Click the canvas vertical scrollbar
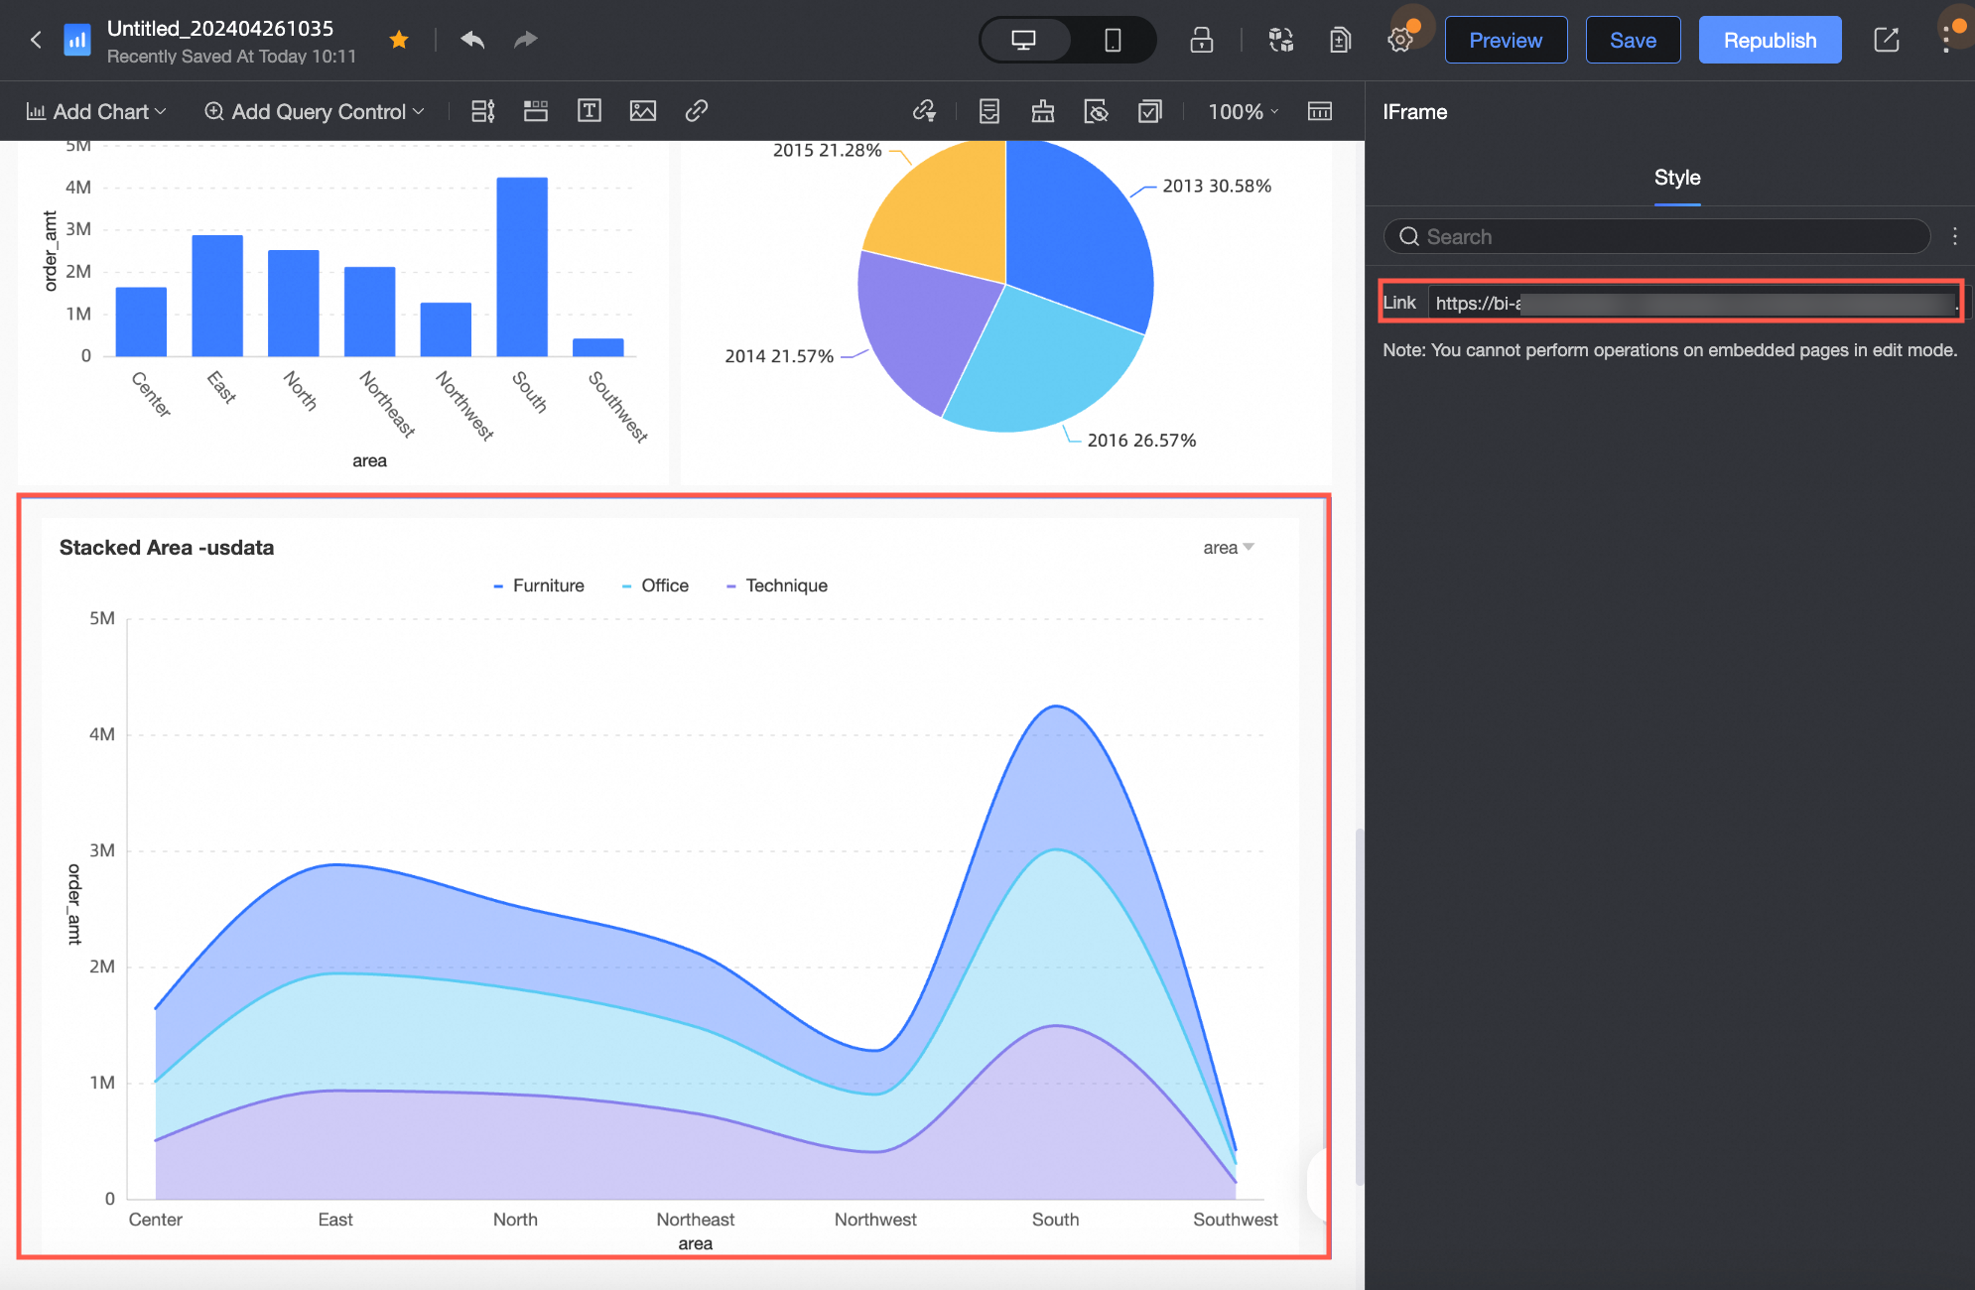The image size is (1975, 1290). point(1359,1007)
